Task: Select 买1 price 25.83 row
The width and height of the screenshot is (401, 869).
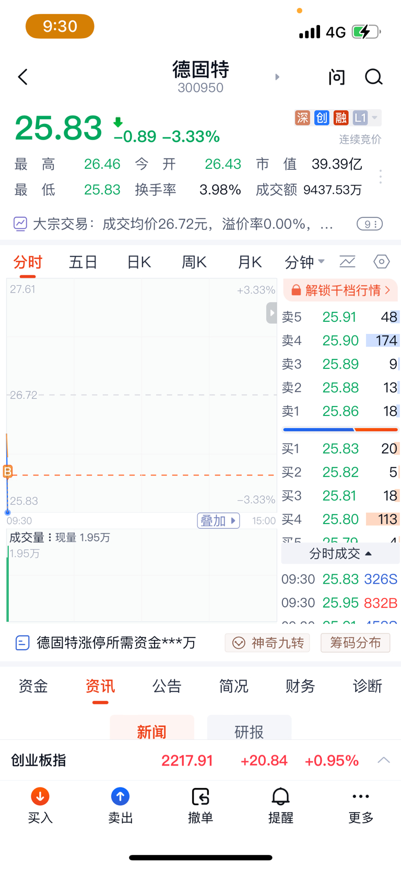Action: coord(340,448)
